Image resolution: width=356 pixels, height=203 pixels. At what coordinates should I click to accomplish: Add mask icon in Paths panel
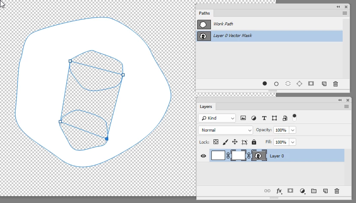click(311, 83)
